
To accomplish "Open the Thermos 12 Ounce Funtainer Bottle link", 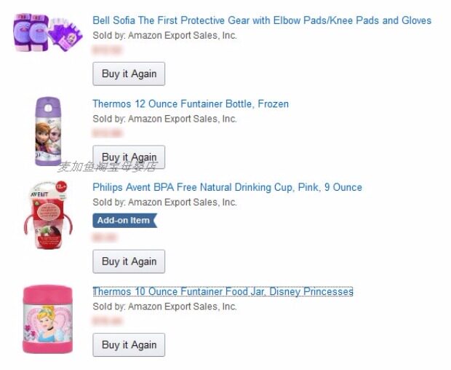I will 191,104.
